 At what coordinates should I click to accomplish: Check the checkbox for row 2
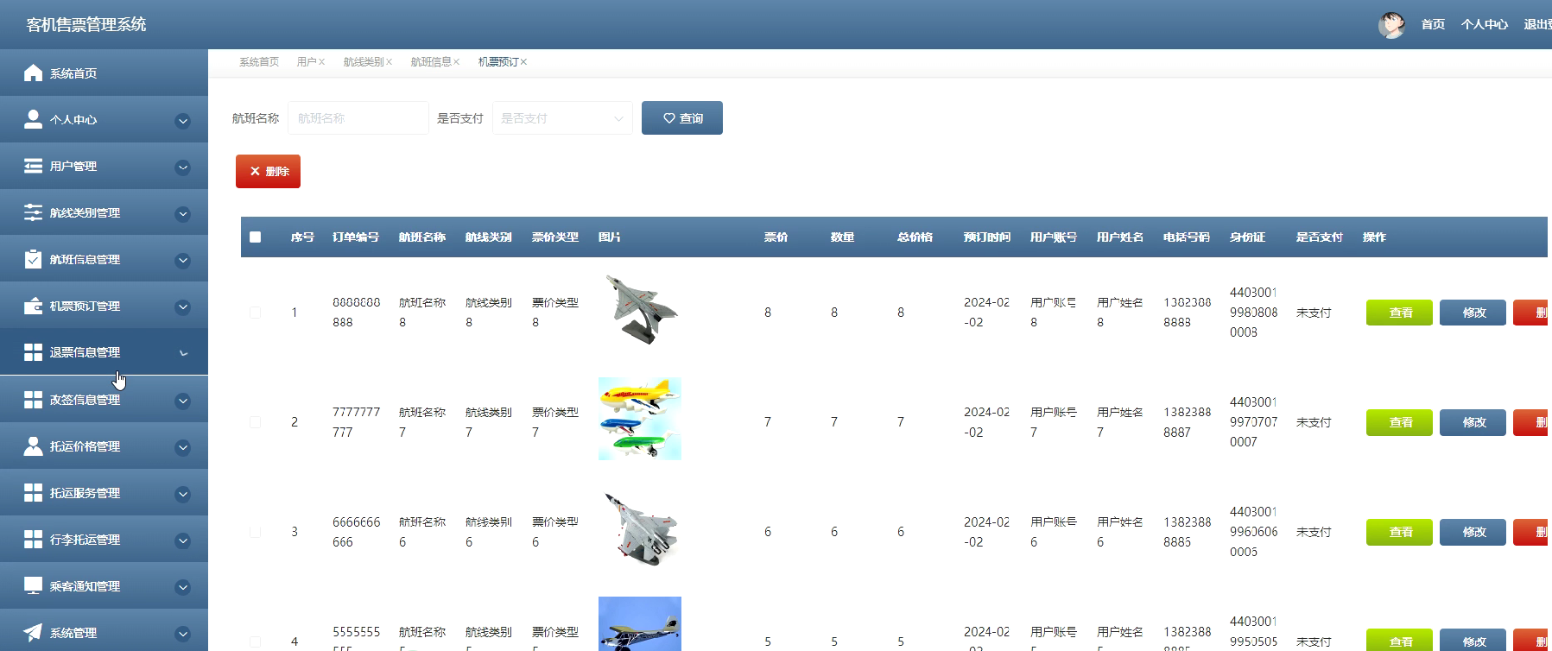coord(255,422)
